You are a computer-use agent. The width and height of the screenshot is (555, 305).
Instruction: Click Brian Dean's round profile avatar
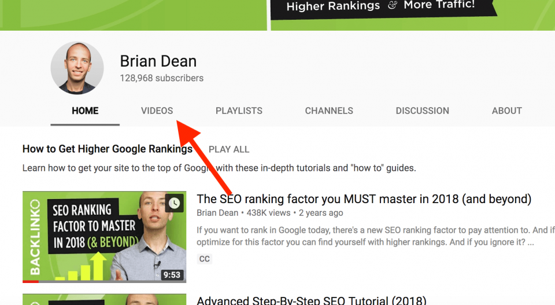pos(77,68)
